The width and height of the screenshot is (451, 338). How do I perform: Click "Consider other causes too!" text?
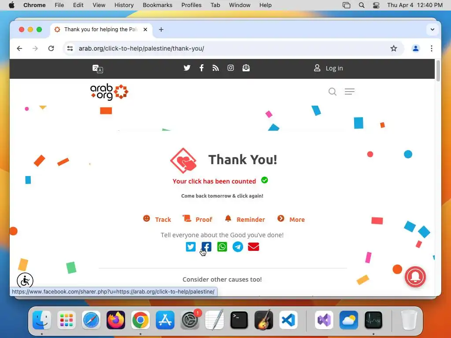222,279
